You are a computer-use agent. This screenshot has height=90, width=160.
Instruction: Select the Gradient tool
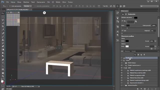3,49
